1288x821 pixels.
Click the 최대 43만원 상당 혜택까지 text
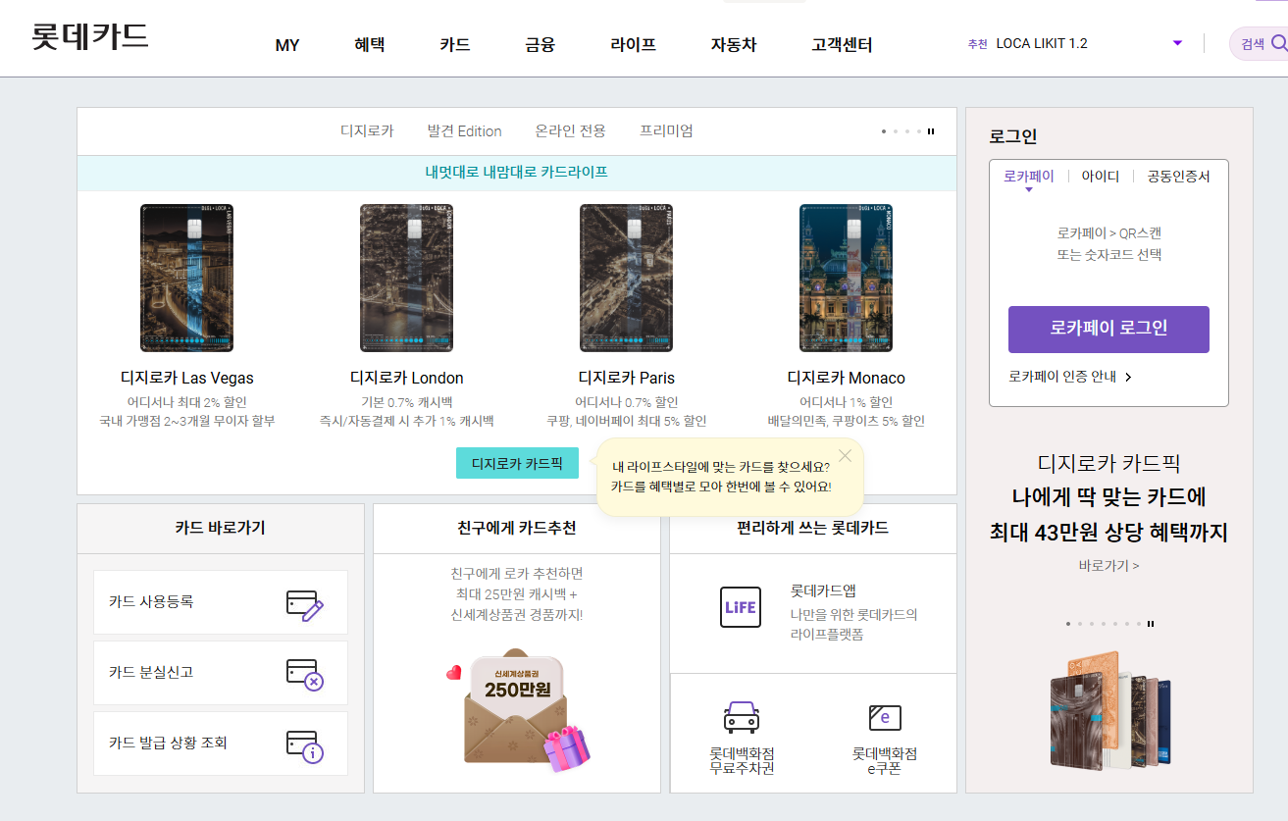pos(1108,533)
